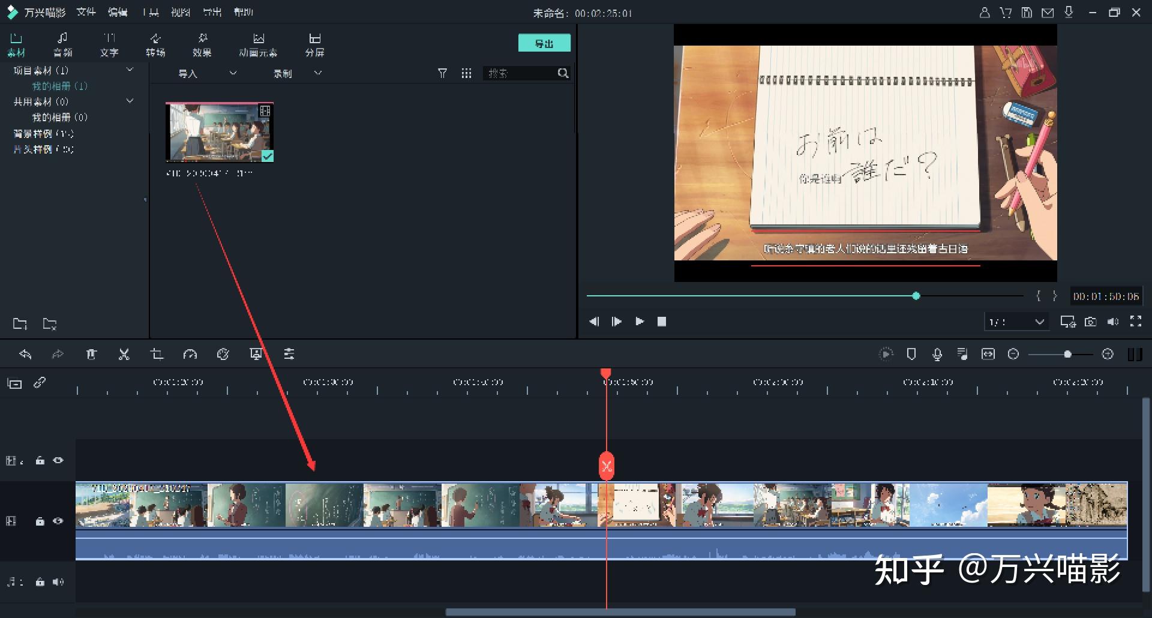Click the split scissors icon in toolbar
Viewport: 1152px width, 618px height.
(124, 354)
